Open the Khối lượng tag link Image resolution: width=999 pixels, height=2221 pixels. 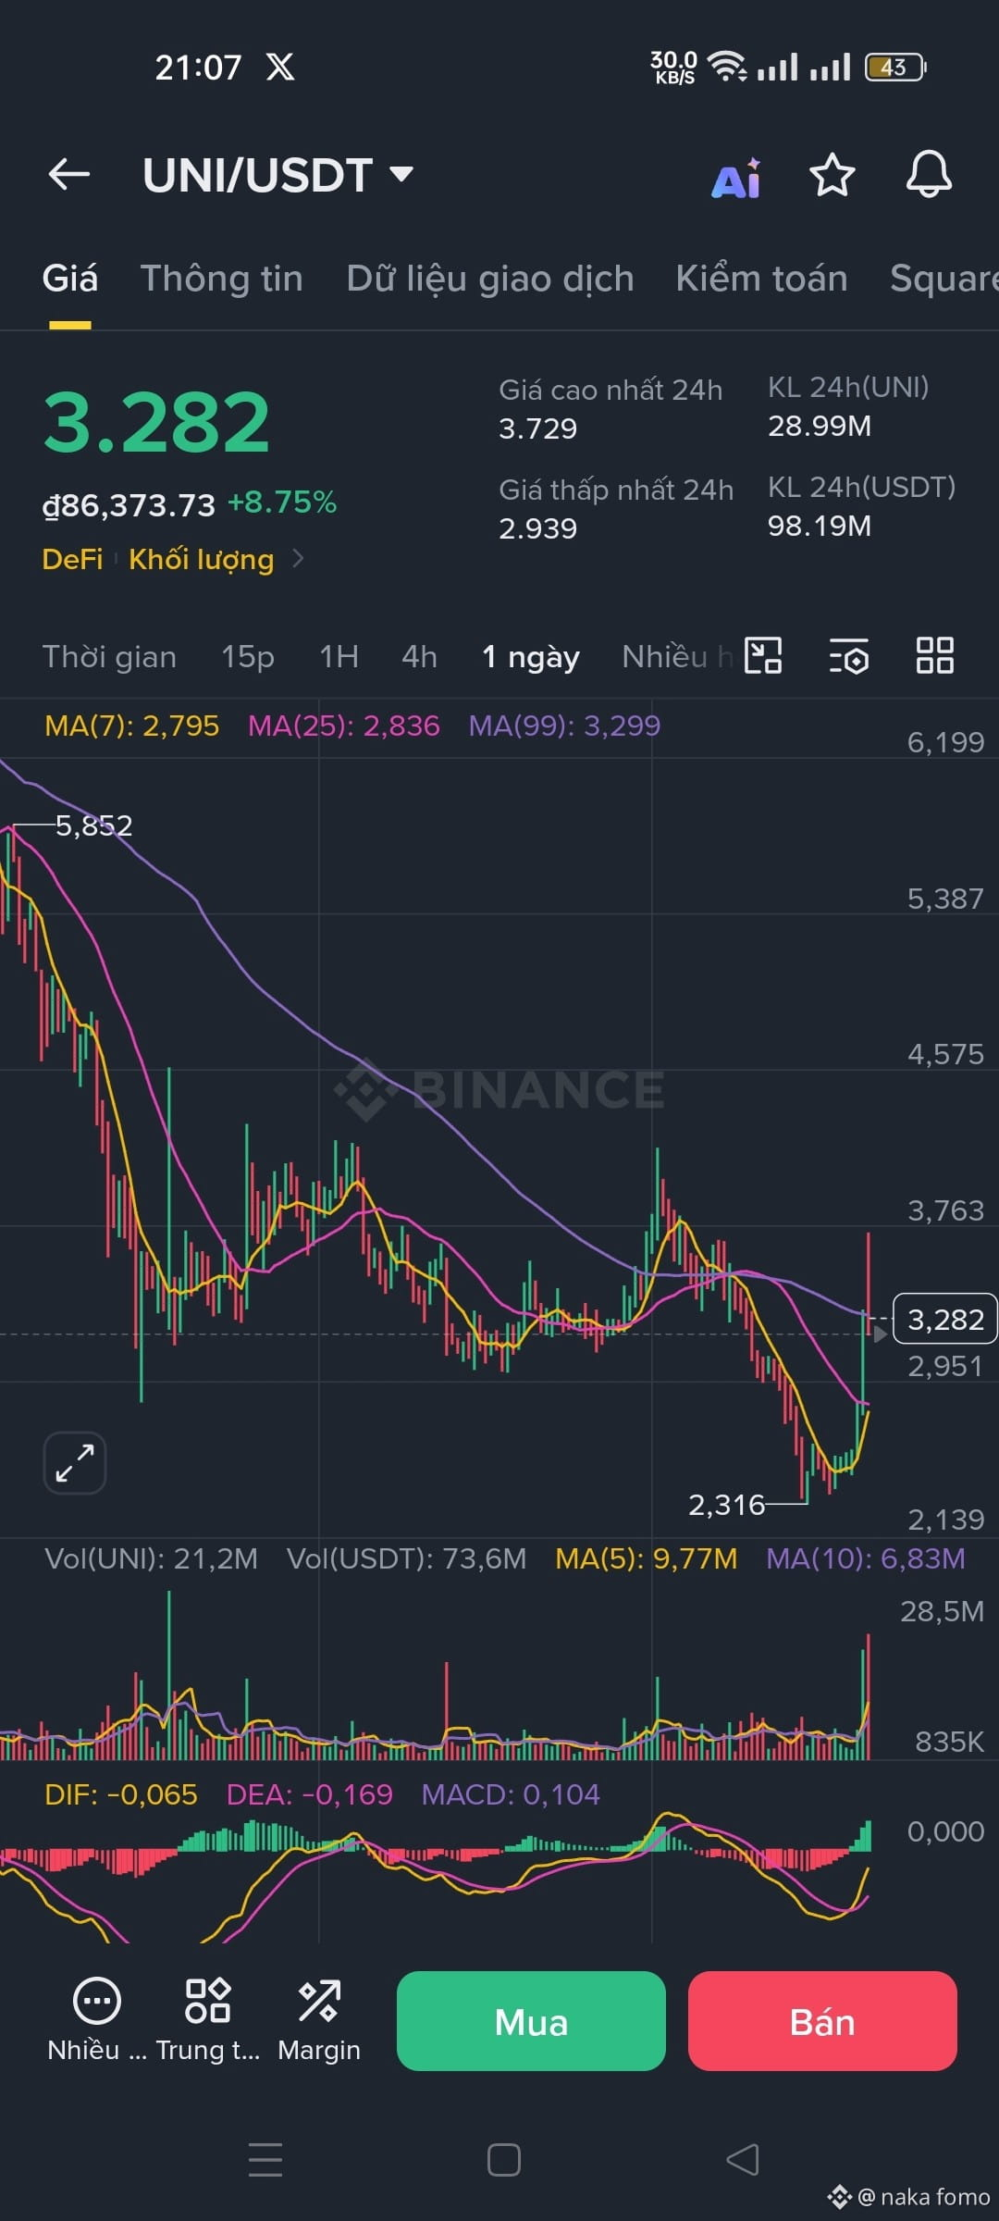tap(201, 560)
